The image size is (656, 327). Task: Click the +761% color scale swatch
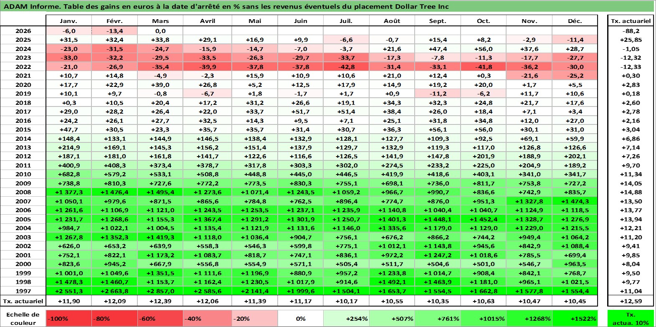(438, 318)
